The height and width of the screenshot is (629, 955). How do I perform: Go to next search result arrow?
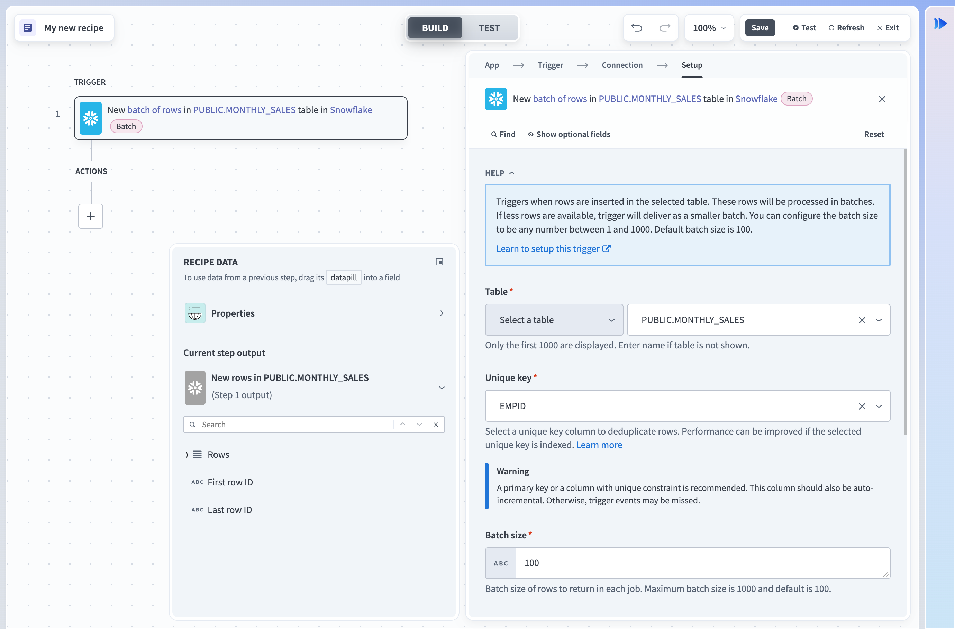click(x=419, y=425)
